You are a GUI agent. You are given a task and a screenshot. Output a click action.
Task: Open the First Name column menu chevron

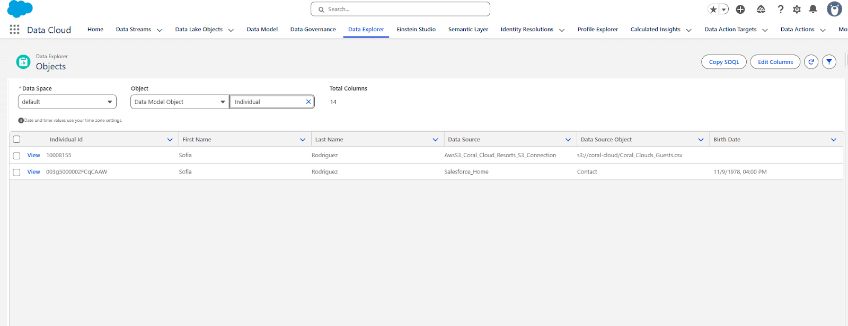click(x=303, y=140)
